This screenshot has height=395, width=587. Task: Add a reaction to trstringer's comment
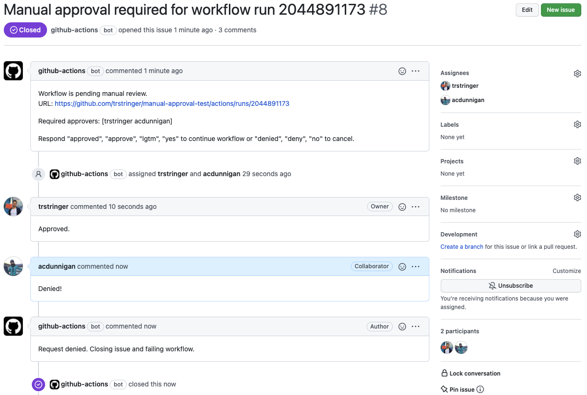[x=402, y=207]
